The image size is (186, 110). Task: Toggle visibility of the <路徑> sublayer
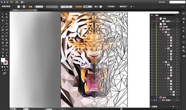[x=152, y=21]
